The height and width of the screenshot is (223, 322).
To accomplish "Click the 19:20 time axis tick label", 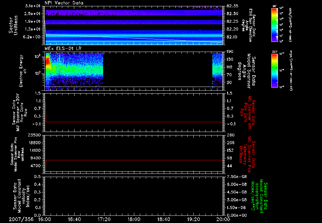I will (193, 219).
